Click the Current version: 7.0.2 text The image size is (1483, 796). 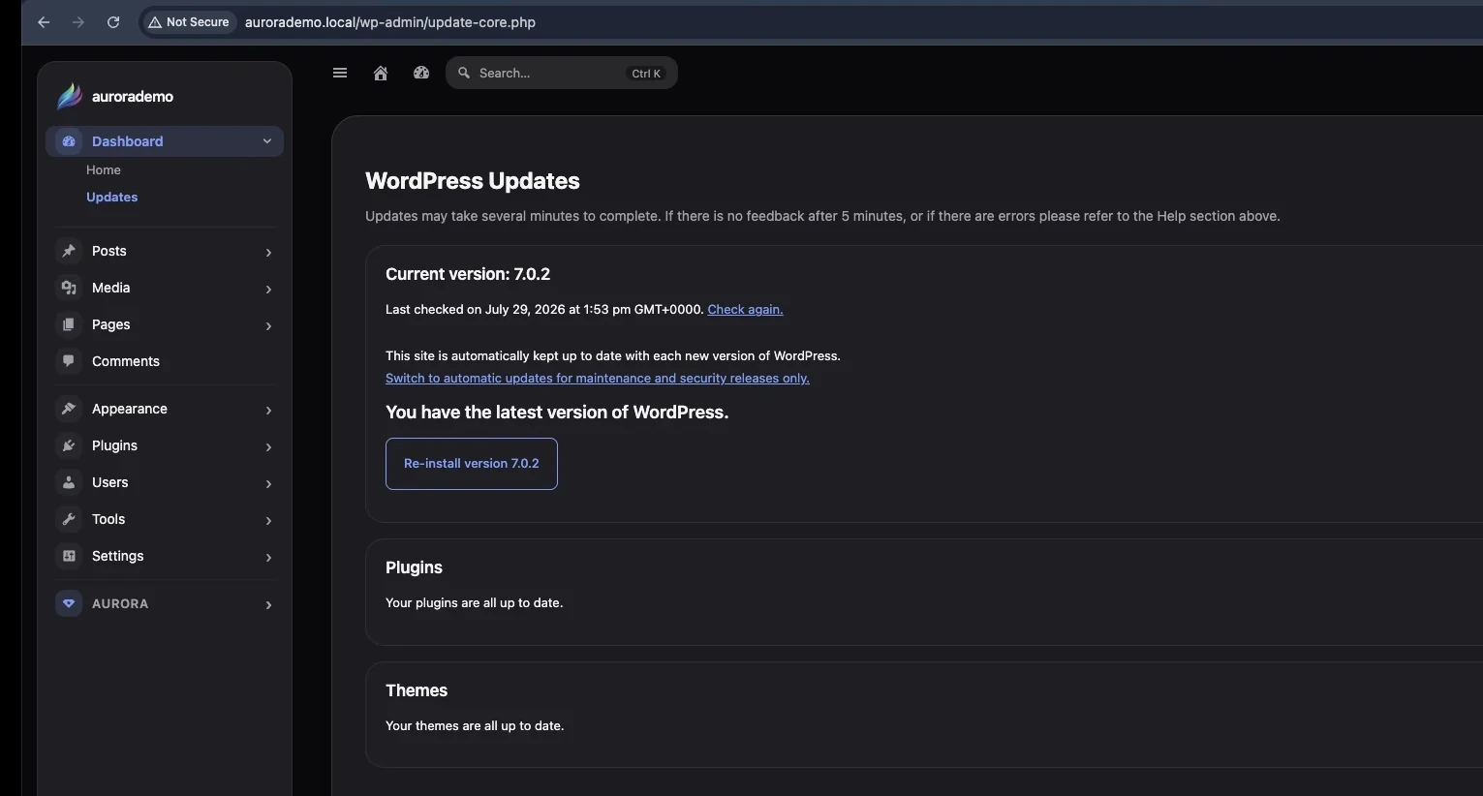[x=468, y=274]
